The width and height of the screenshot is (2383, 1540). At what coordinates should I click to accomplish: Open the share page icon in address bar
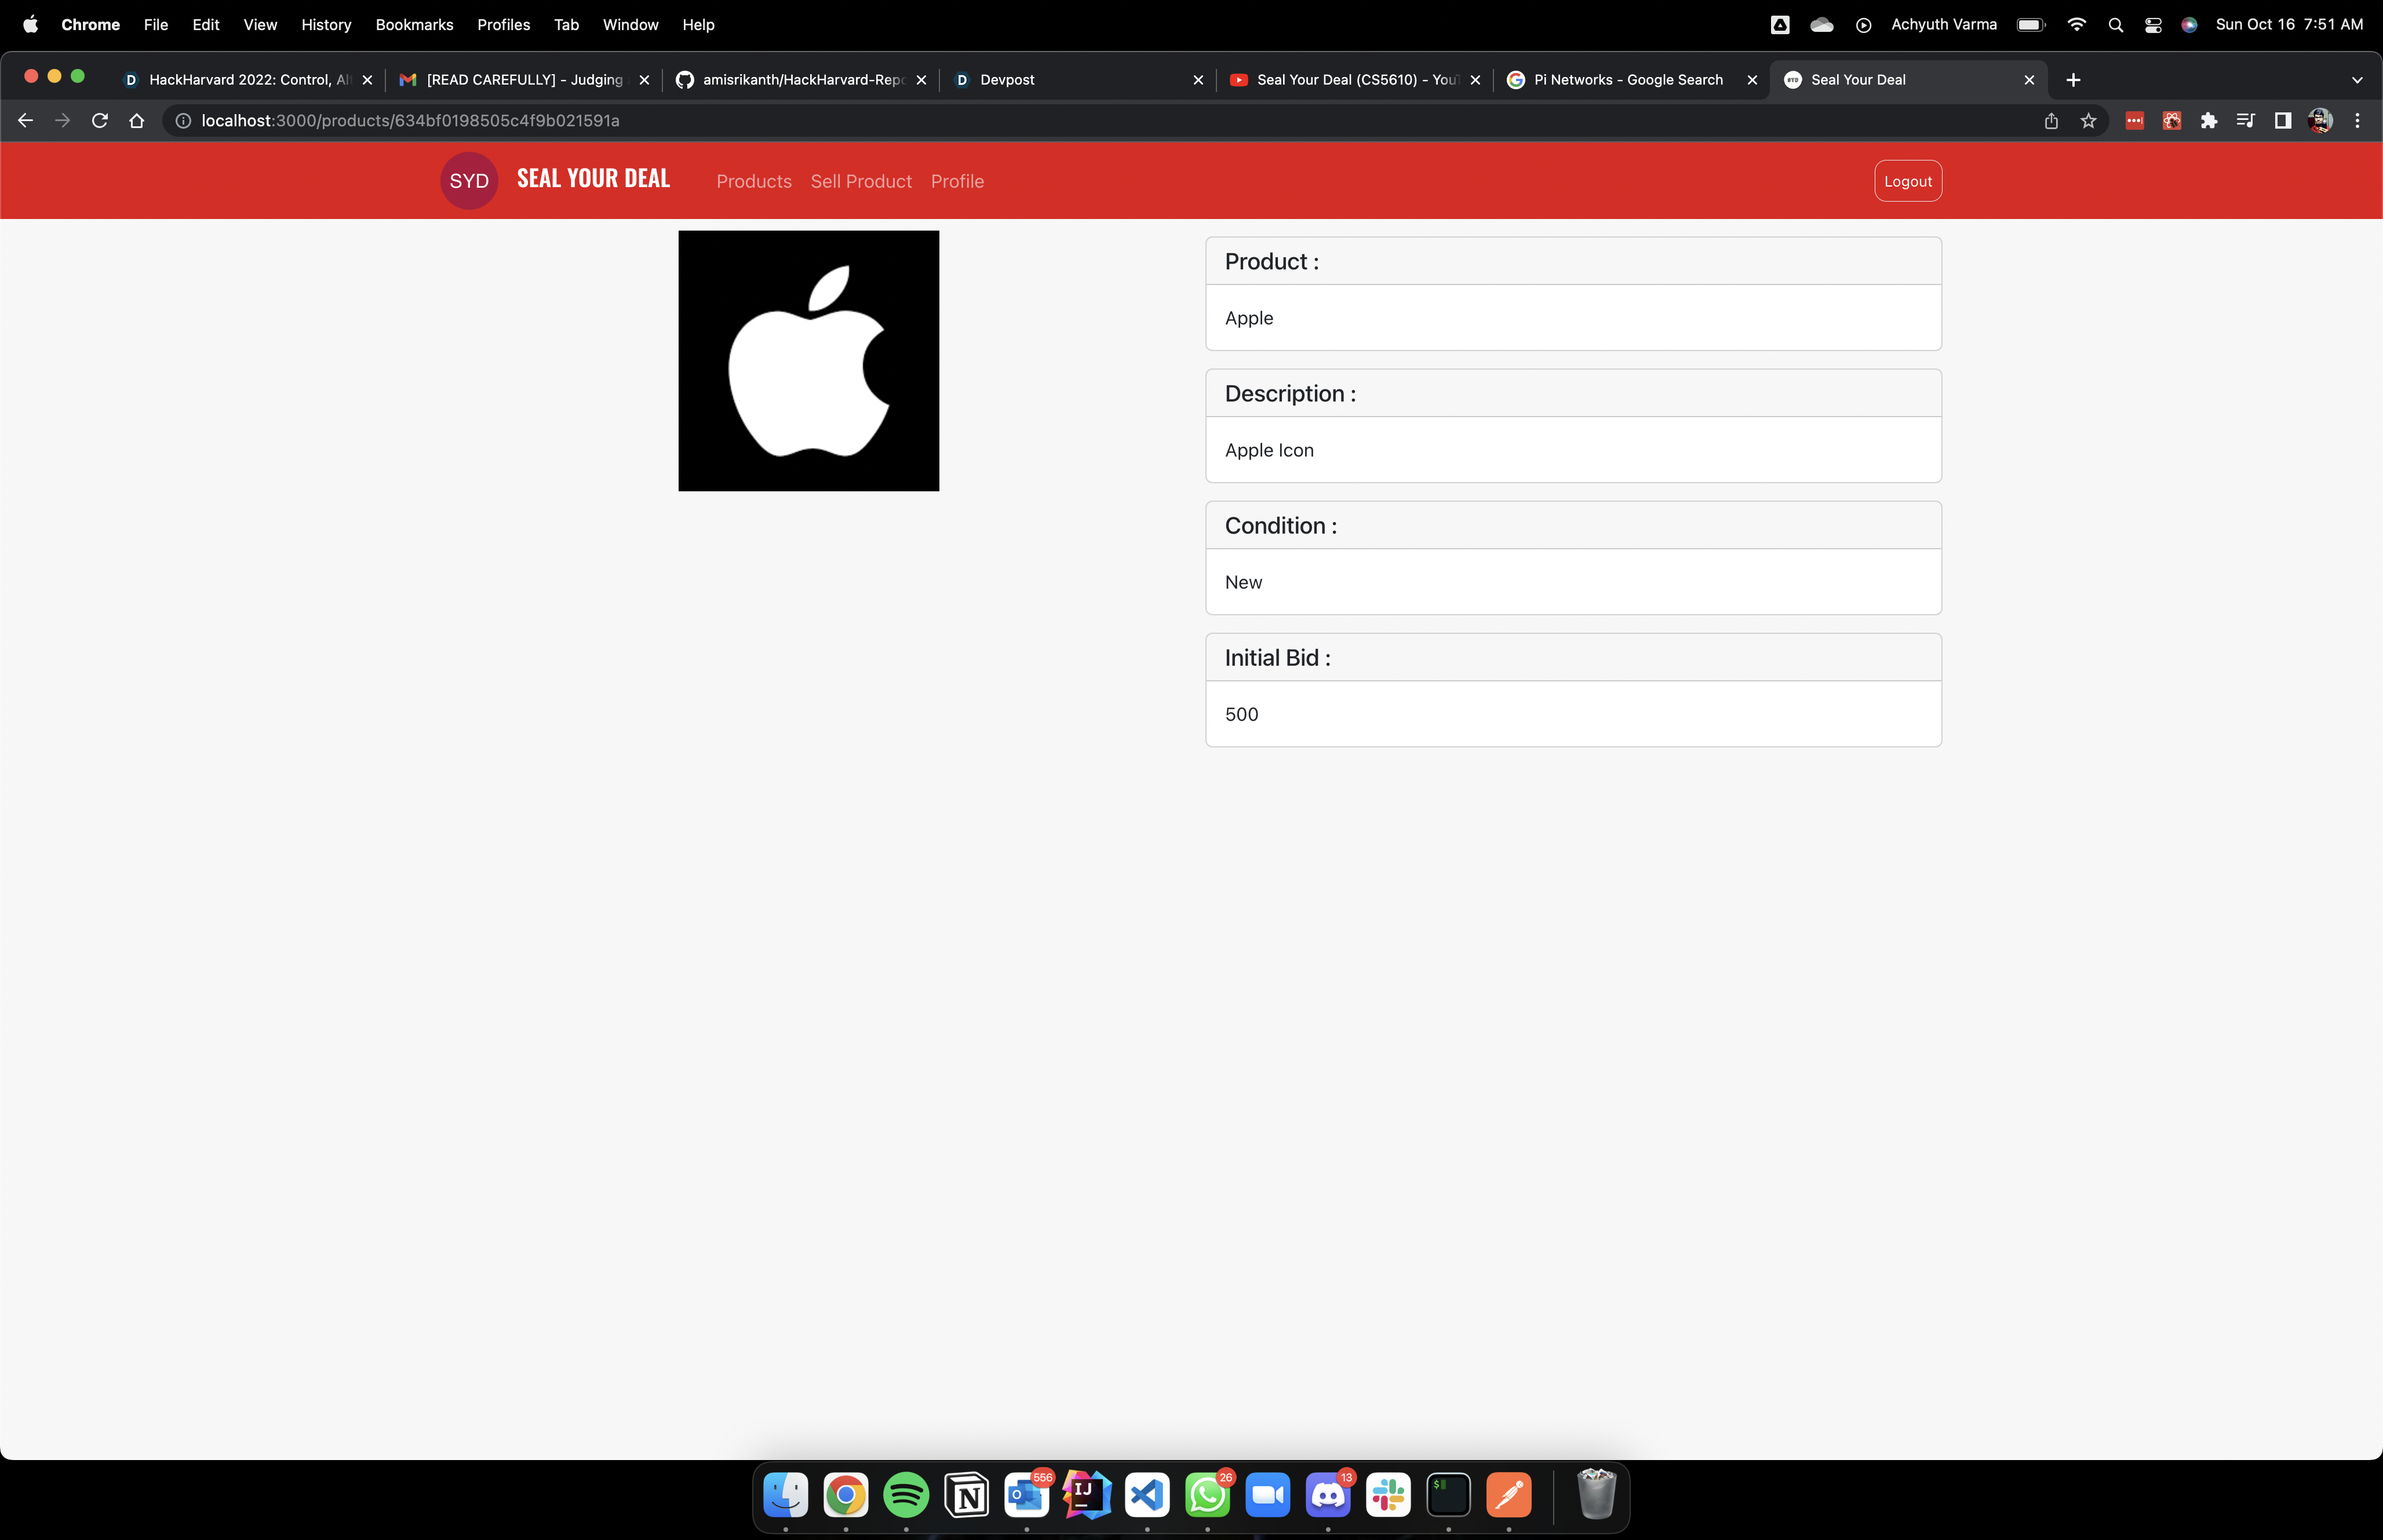click(x=2051, y=120)
